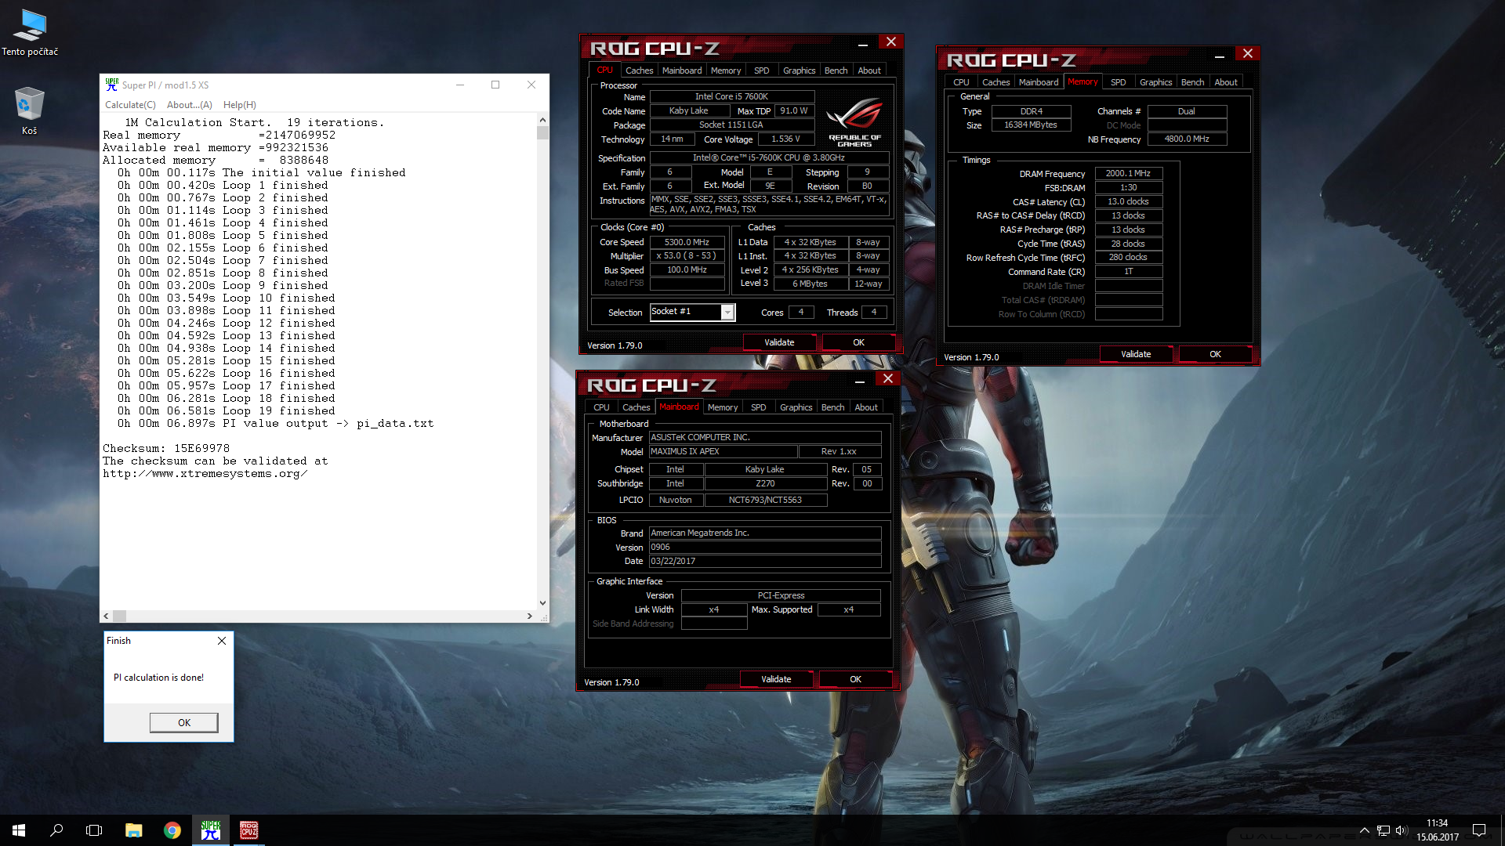Click Super PI horizontal scrollbar right arrow

530,616
